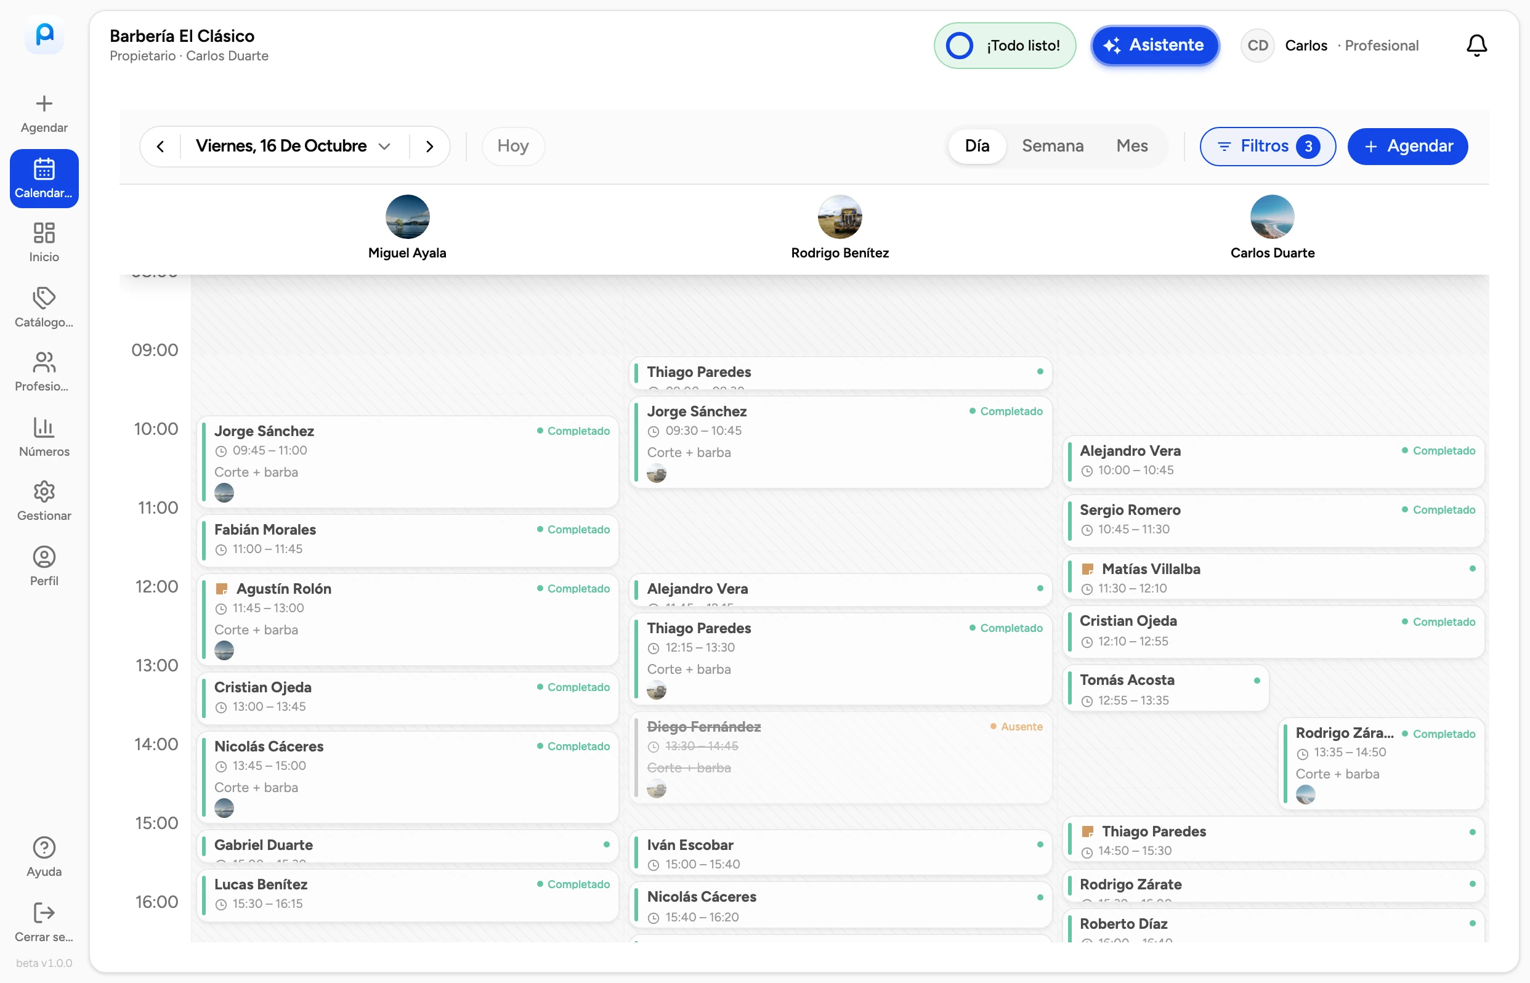Open Tomás Acosta 12:55 – 13:35 appointment
The height and width of the screenshot is (983, 1530).
tap(1165, 689)
